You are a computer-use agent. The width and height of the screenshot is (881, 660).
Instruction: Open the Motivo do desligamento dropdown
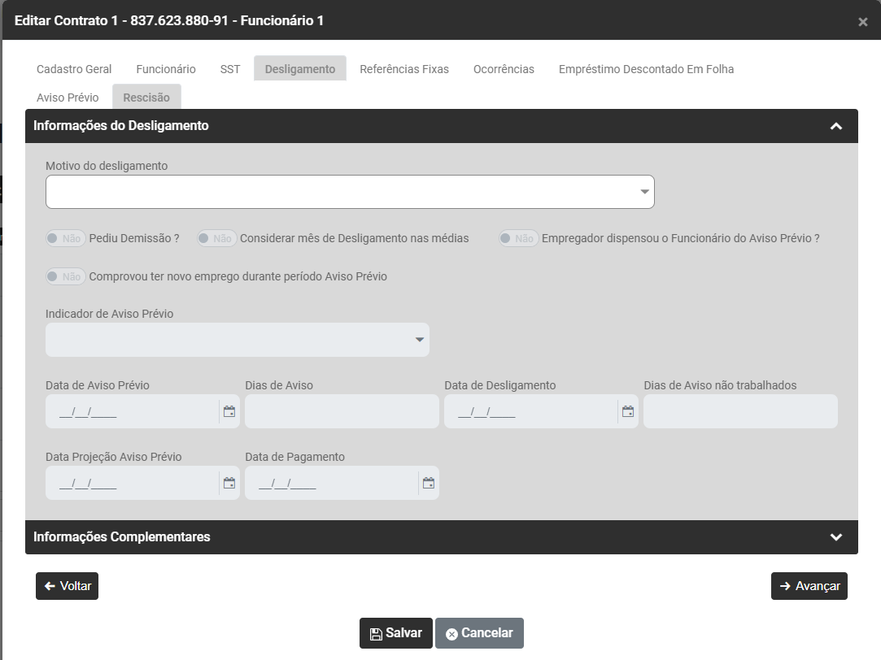(x=350, y=192)
